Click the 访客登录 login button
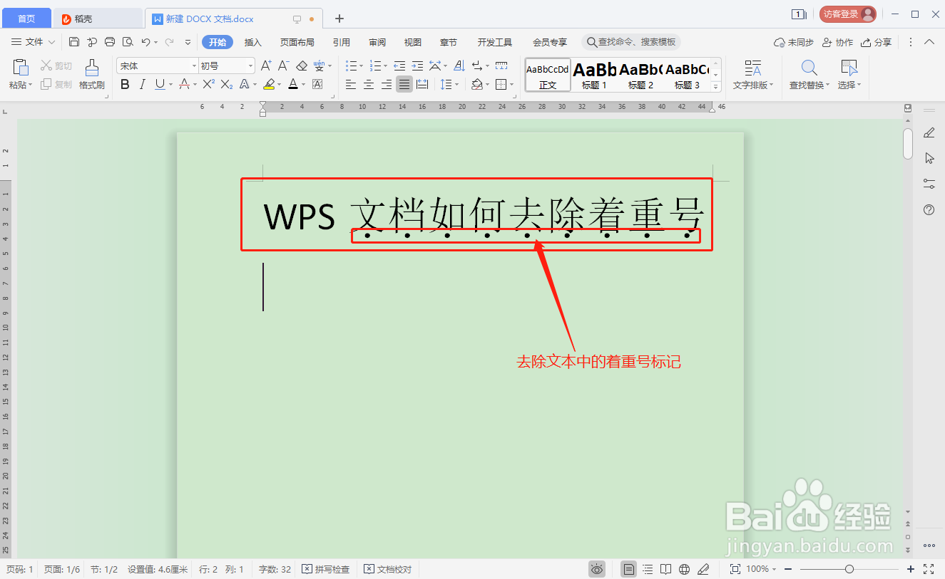The image size is (945, 579). click(847, 14)
